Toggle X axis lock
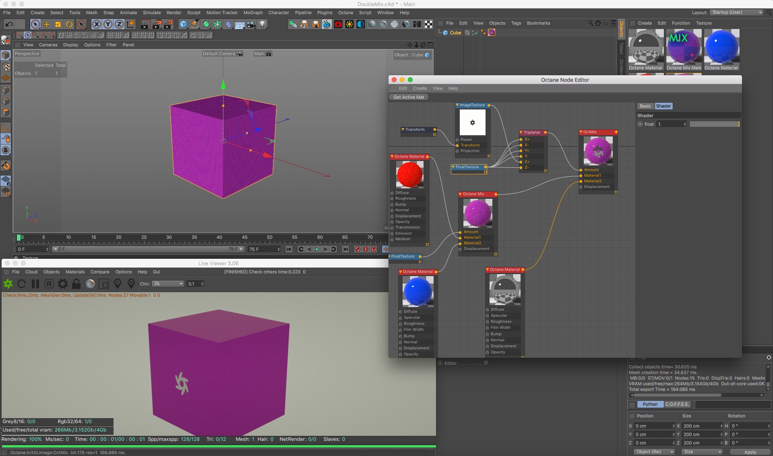 97,25
